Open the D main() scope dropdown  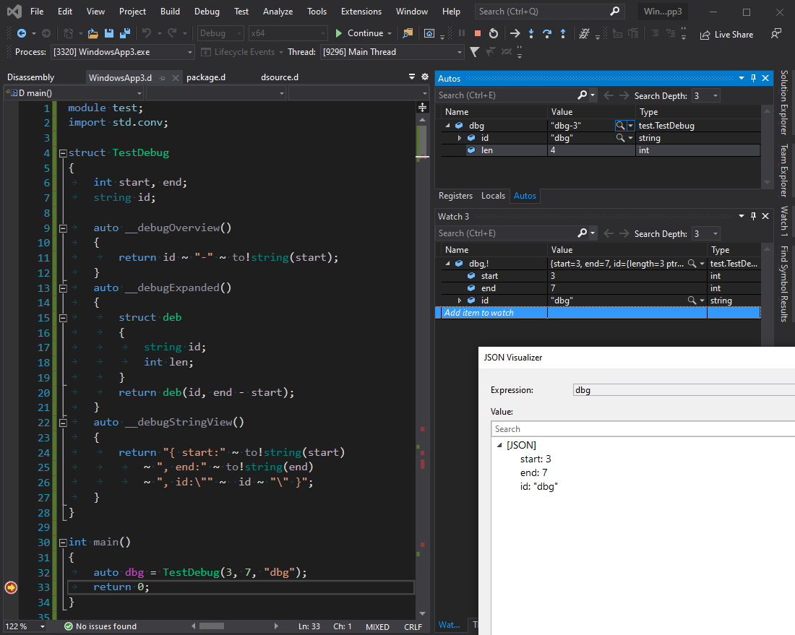pos(139,93)
